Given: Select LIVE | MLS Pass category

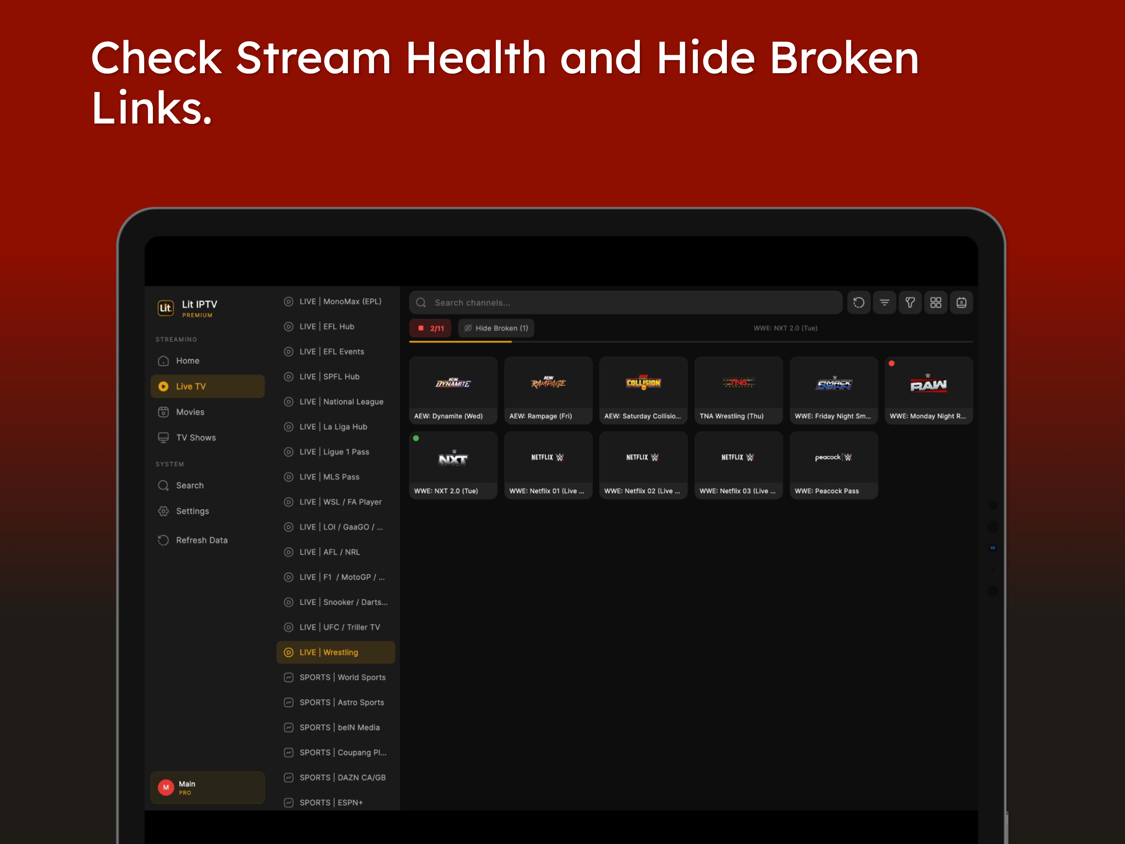Looking at the screenshot, I should point(336,477).
